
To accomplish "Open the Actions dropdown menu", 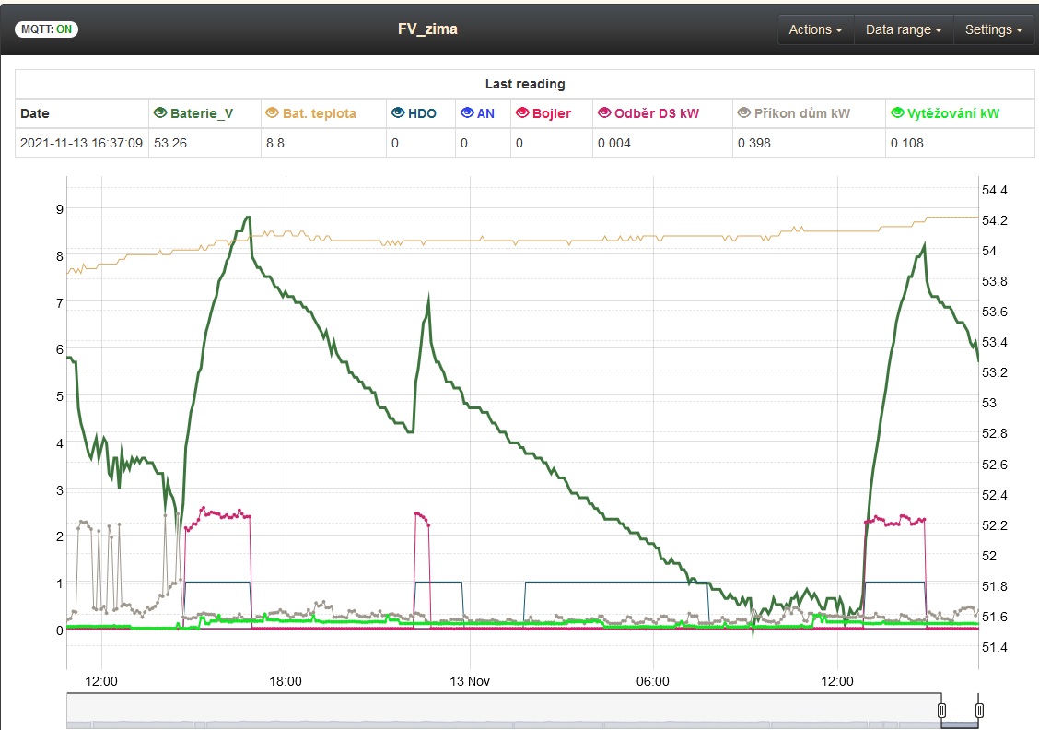I will [816, 29].
